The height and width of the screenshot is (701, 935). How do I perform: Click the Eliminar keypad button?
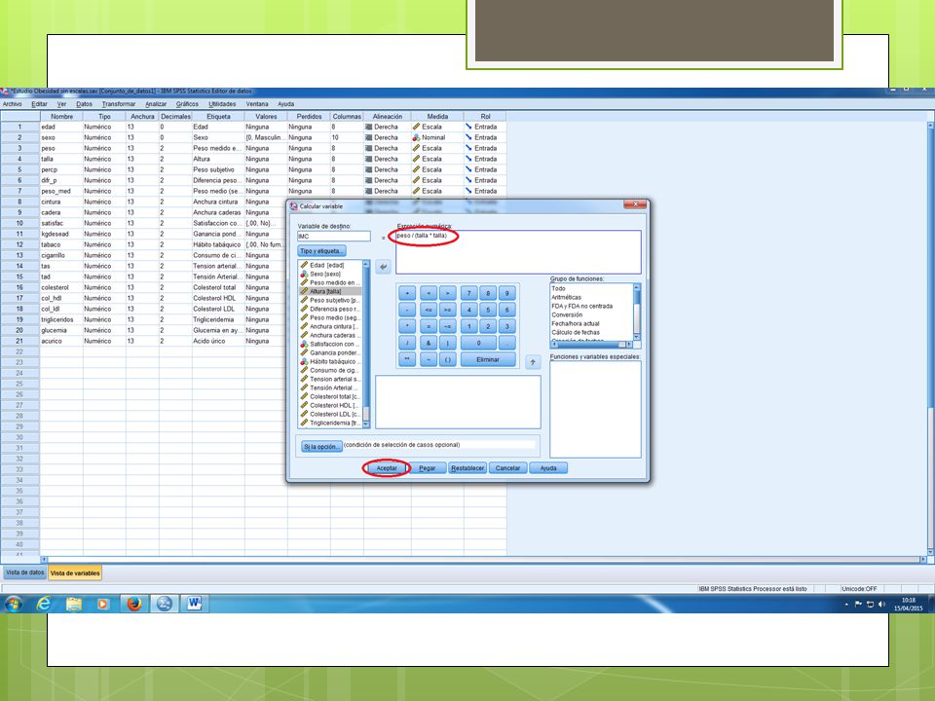pyautogui.click(x=488, y=360)
